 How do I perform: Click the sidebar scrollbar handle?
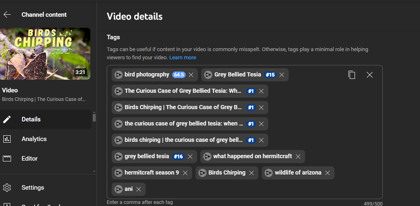94,117
